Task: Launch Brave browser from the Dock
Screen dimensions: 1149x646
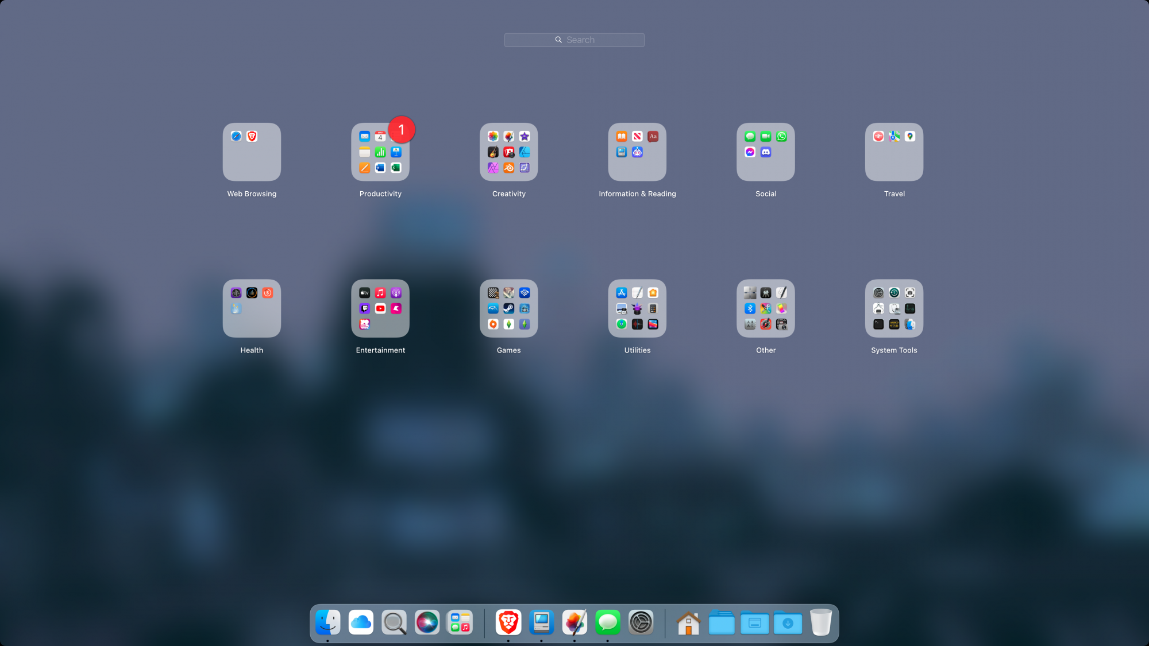Action: (508, 622)
